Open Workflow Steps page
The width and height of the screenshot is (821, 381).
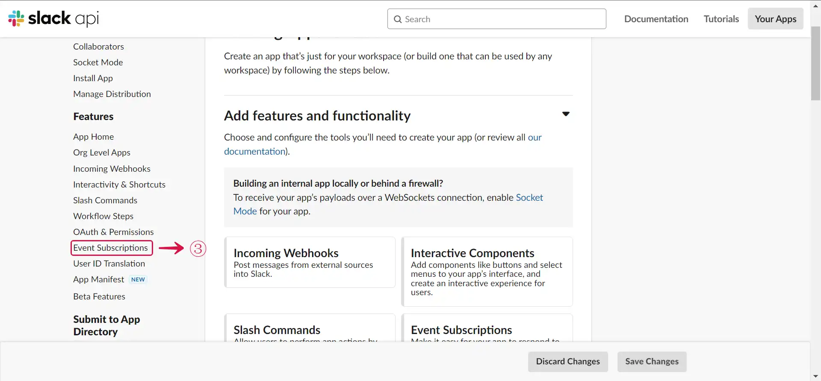click(x=103, y=216)
